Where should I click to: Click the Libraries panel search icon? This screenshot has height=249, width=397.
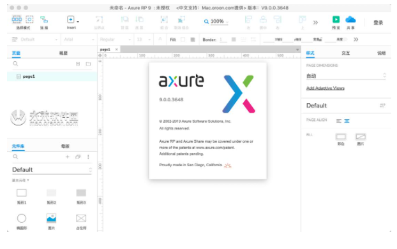point(15,157)
